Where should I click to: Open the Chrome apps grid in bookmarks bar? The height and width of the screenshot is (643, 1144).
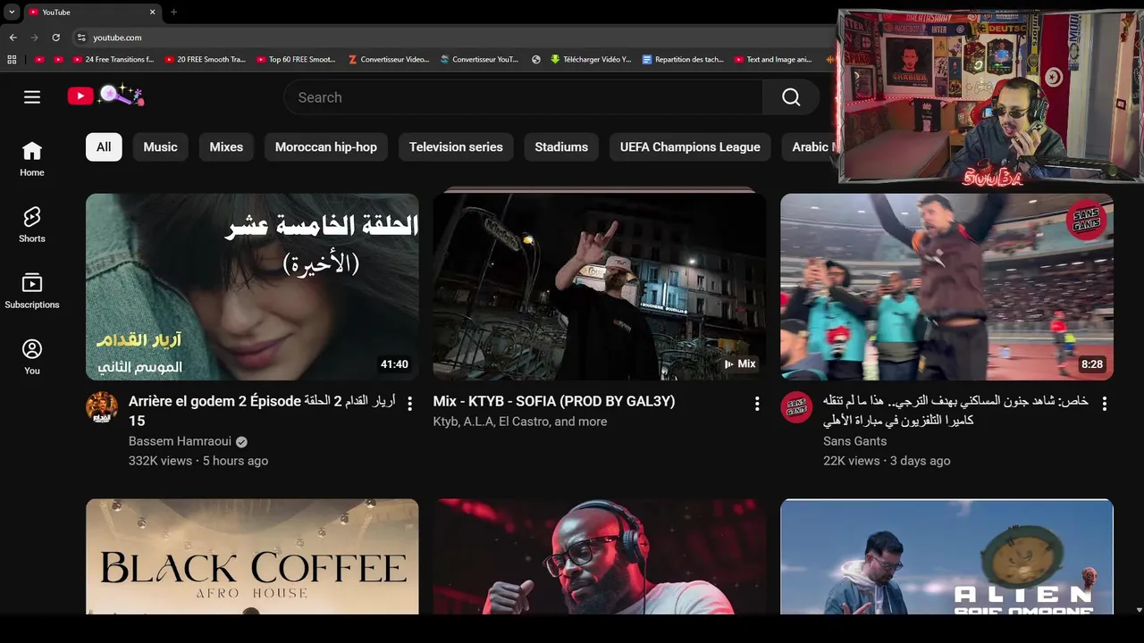pyautogui.click(x=12, y=60)
